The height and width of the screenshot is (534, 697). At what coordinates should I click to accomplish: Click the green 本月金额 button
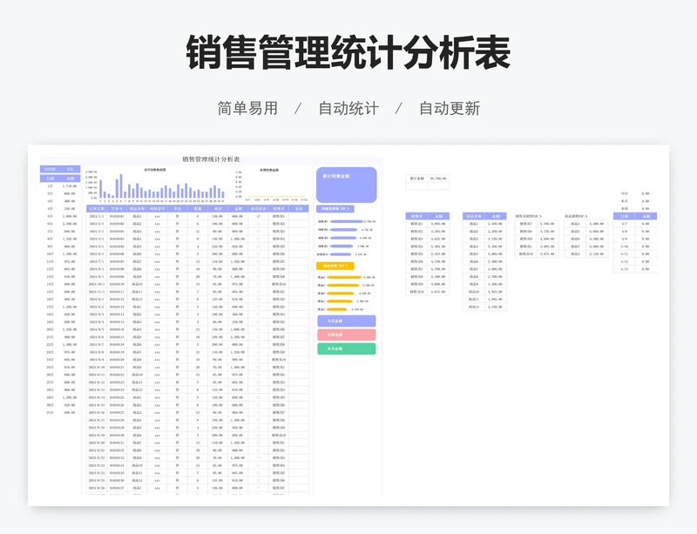click(x=346, y=348)
